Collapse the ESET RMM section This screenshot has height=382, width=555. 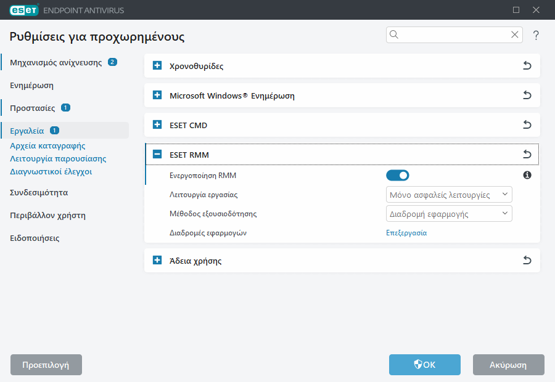click(157, 154)
